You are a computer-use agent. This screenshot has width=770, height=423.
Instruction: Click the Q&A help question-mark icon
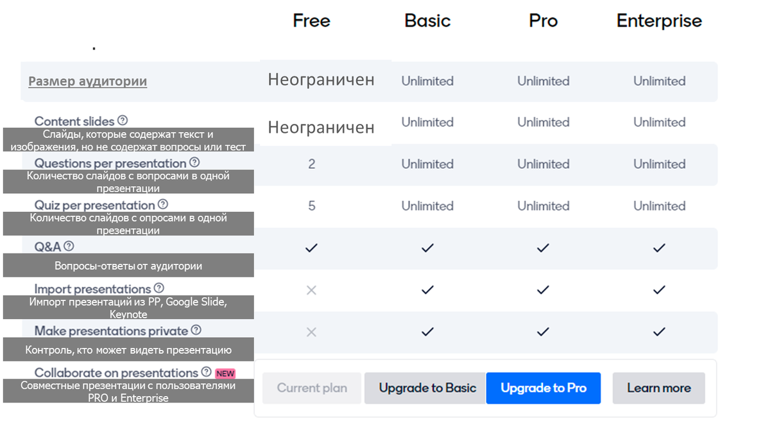tap(69, 246)
